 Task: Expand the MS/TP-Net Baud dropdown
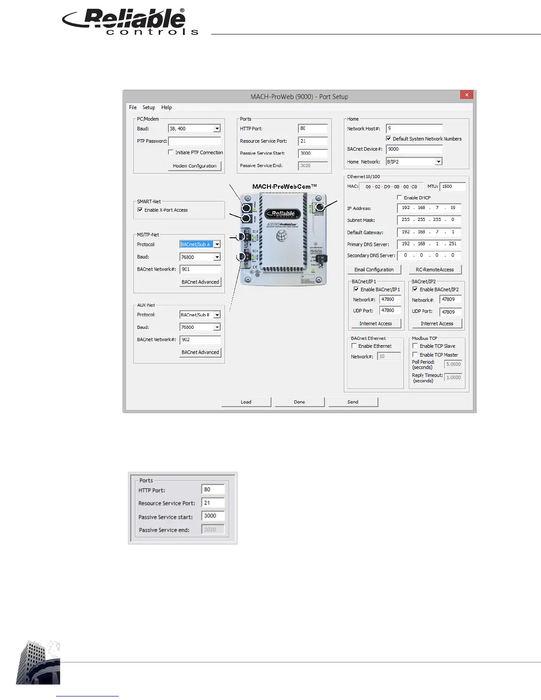click(217, 257)
